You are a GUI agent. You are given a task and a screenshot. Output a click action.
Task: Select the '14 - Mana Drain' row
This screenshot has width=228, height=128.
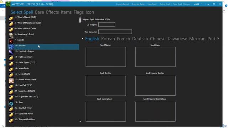43,70
